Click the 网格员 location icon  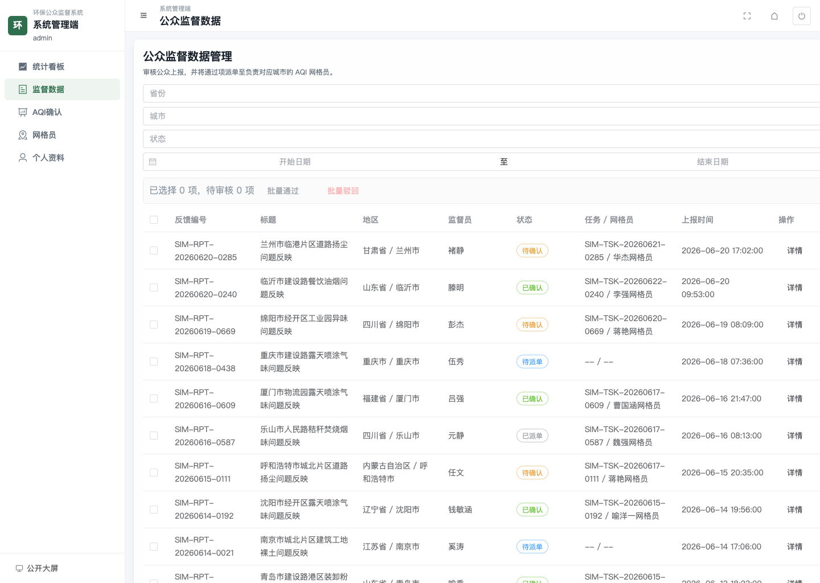coord(23,135)
